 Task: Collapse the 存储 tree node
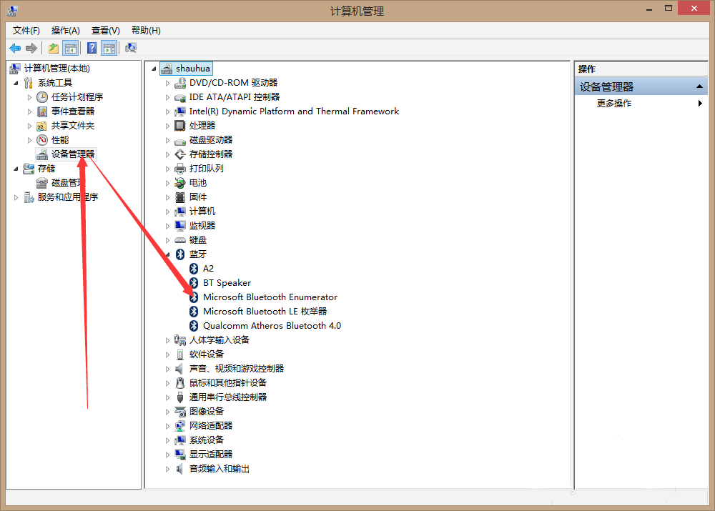coord(16,169)
